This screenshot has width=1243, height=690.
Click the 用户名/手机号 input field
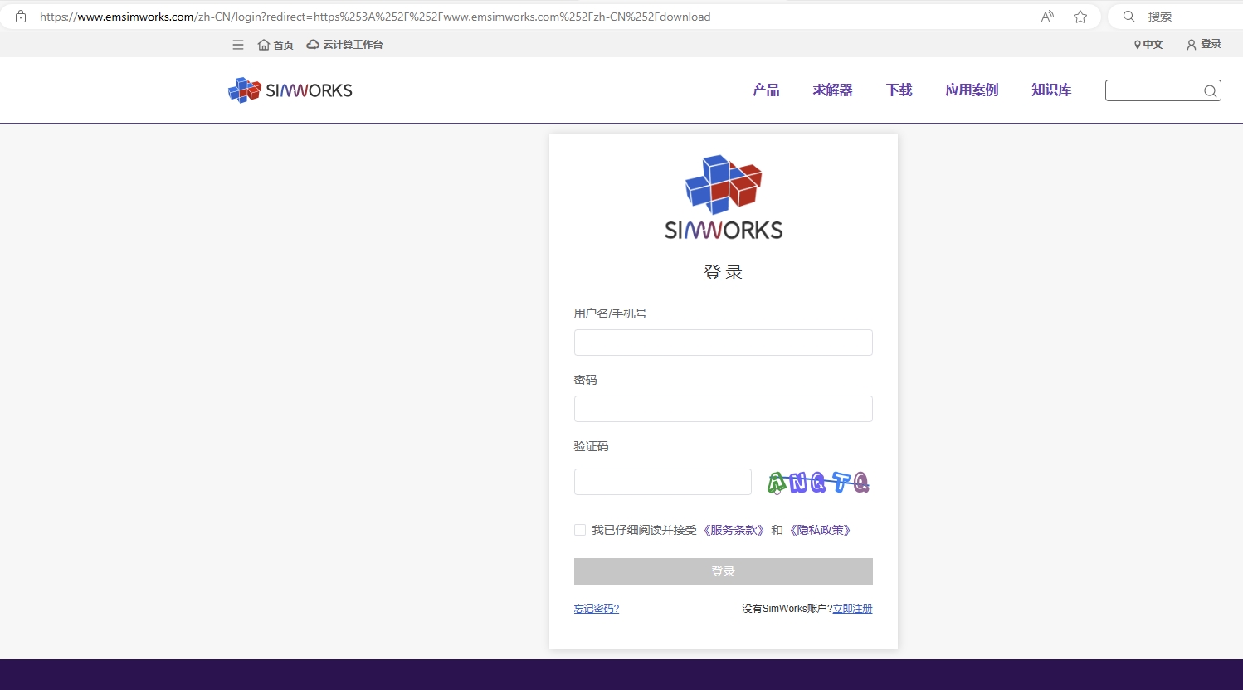pos(724,343)
